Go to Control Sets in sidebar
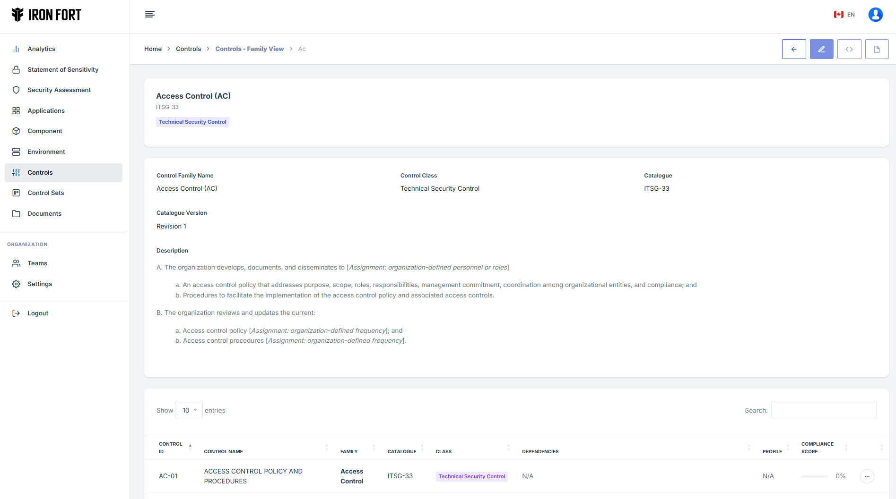 pyautogui.click(x=46, y=193)
